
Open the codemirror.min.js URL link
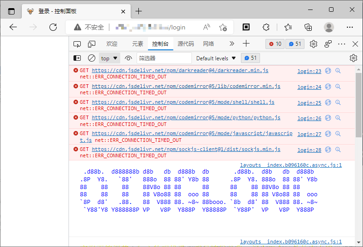point(186,86)
